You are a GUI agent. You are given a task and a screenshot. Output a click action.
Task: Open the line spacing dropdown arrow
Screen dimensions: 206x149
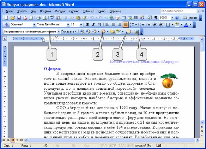(x=136, y=25)
